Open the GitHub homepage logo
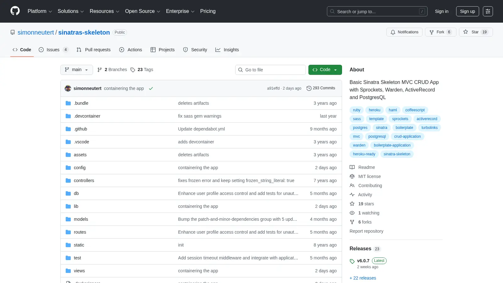Image resolution: width=503 pixels, height=283 pixels. click(15, 11)
